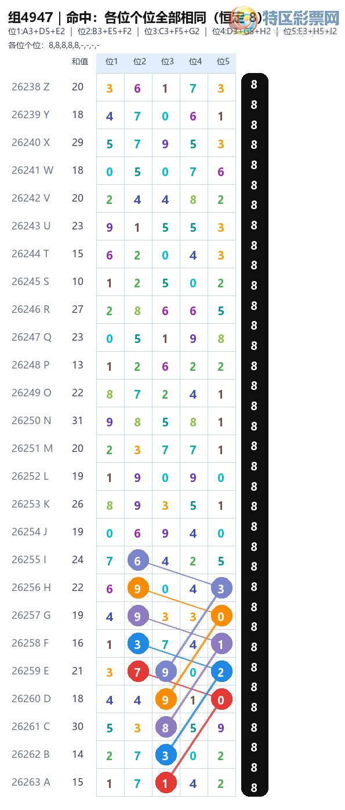
Task: Click 和值 value 31 in row 26250
Action: [78, 421]
